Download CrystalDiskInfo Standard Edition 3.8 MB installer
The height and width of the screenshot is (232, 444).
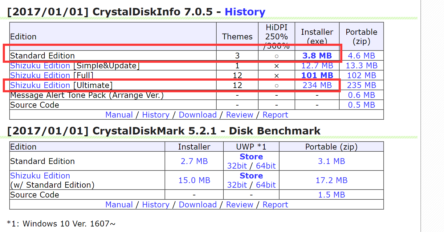point(317,56)
